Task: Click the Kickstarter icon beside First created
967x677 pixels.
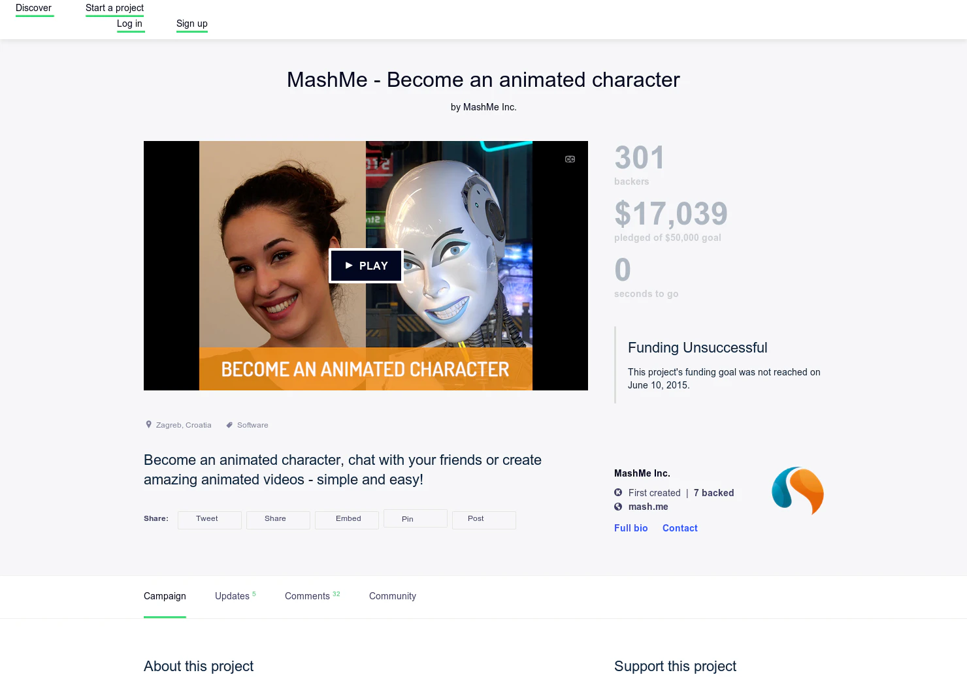Action: pyautogui.click(x=618, y=493)
